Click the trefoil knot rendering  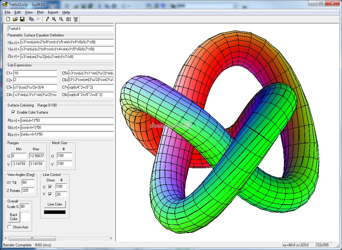pos(219,132)
